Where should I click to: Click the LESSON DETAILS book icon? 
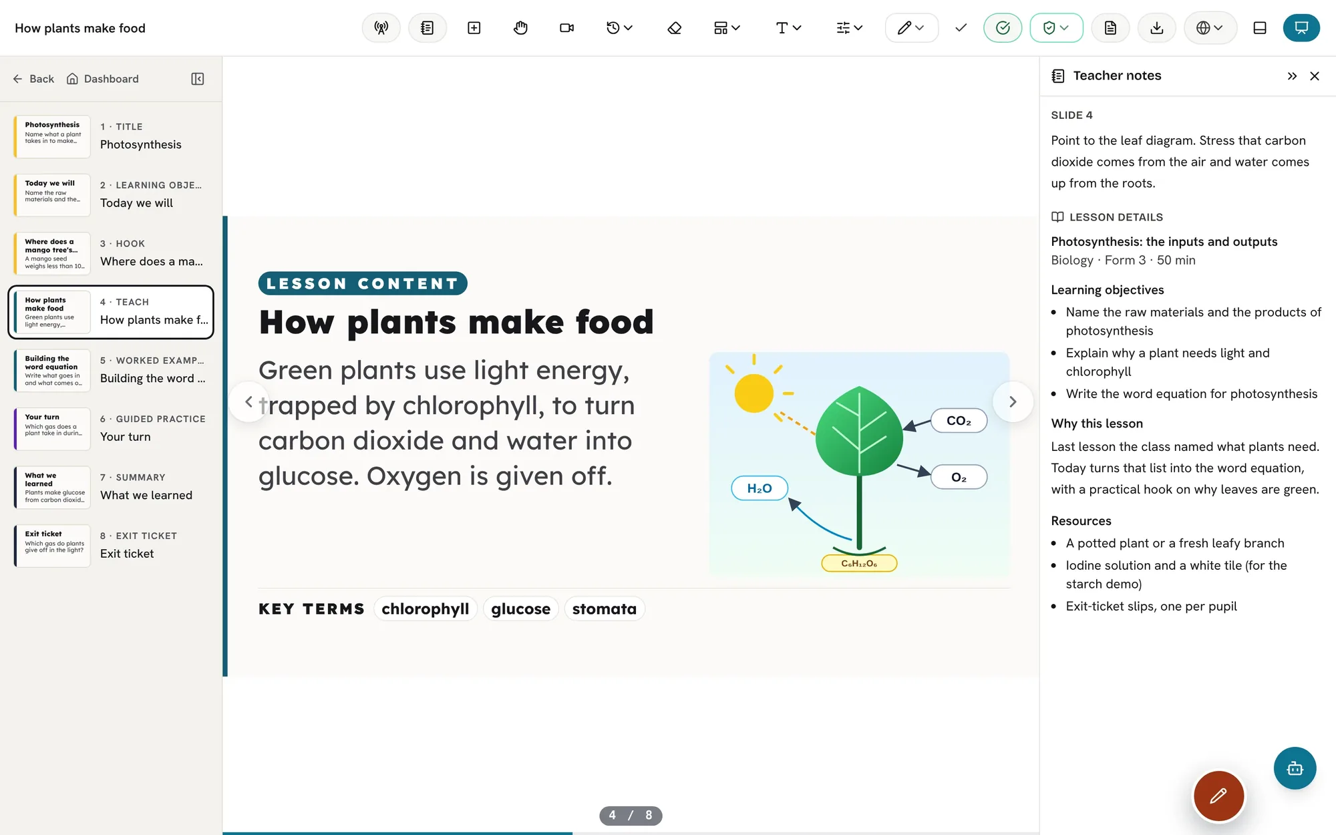pyautogui.click(x=1057, y=217)
